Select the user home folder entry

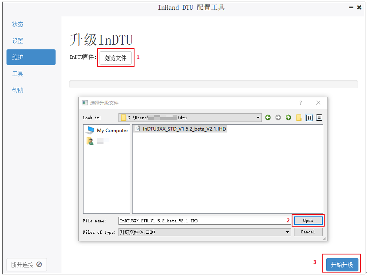(98, 141)
